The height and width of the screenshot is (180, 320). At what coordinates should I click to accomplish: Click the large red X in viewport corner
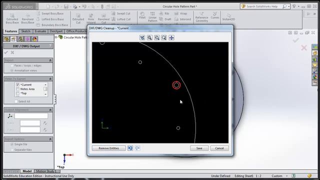304,48
